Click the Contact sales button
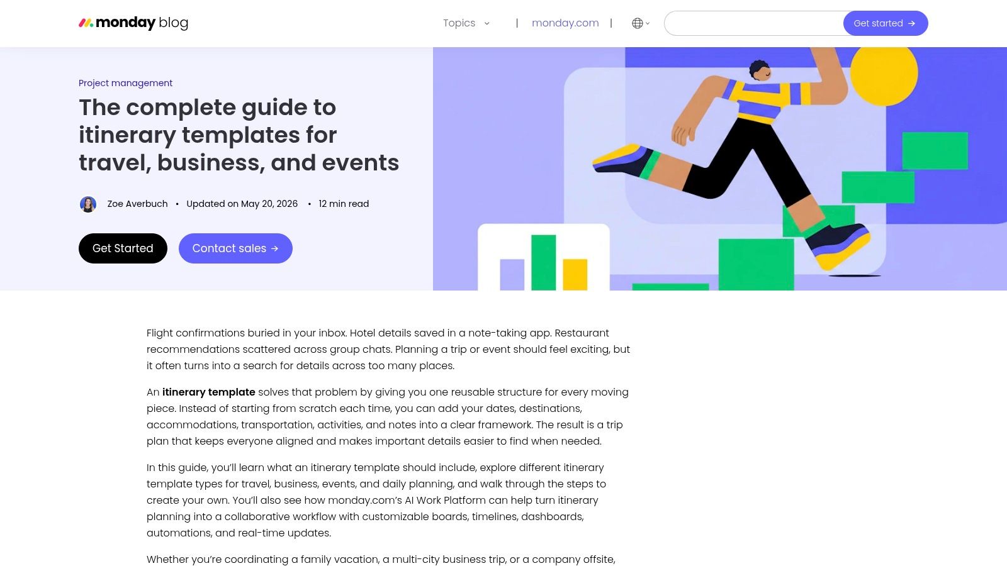 235,248
